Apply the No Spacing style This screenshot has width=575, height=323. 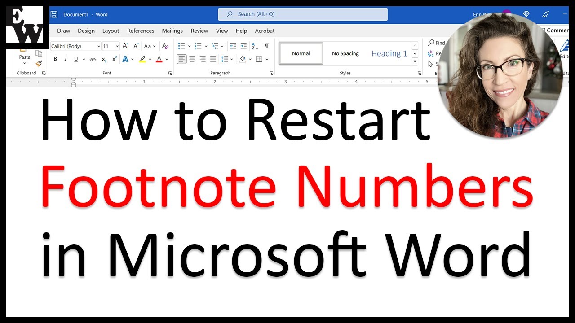345,53
